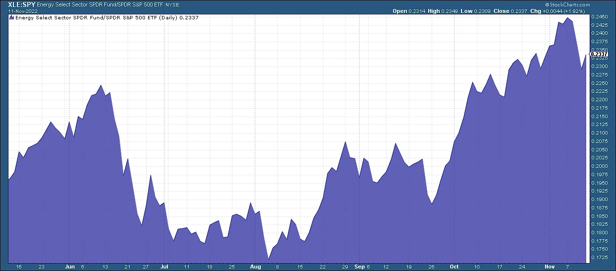Click the 17 date label on the axis
The width and height of the screenshot is (616, 271).
coord(499,267)
